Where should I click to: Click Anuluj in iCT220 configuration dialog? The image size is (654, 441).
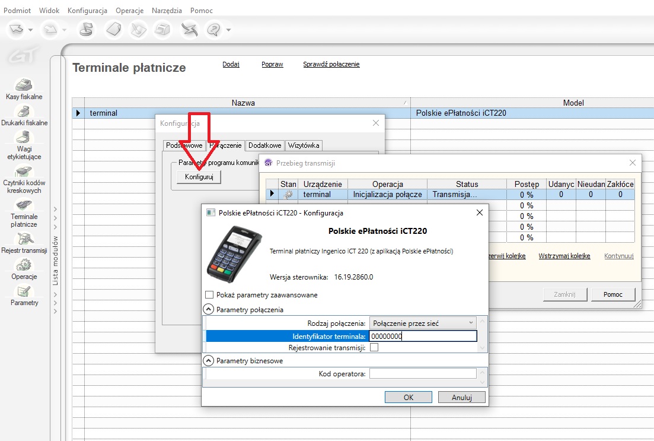point(462,397)
